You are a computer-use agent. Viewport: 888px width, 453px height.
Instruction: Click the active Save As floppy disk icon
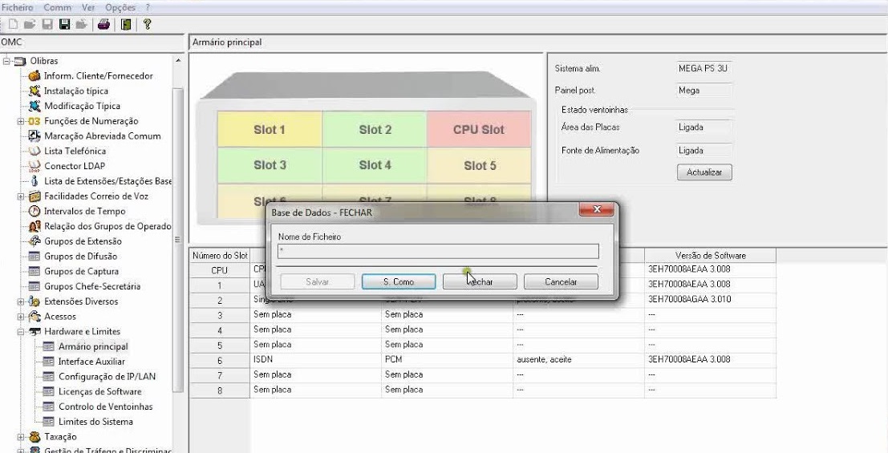(64, 24)
